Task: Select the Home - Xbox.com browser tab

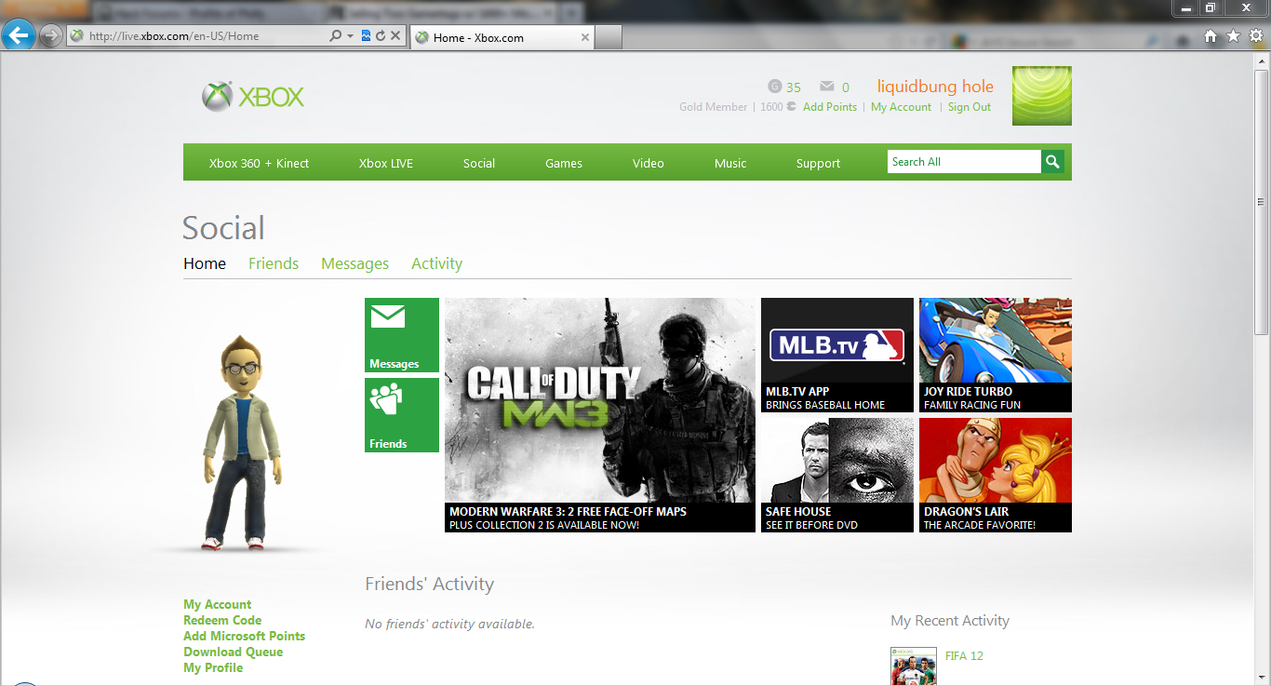Action: [502, 37]
